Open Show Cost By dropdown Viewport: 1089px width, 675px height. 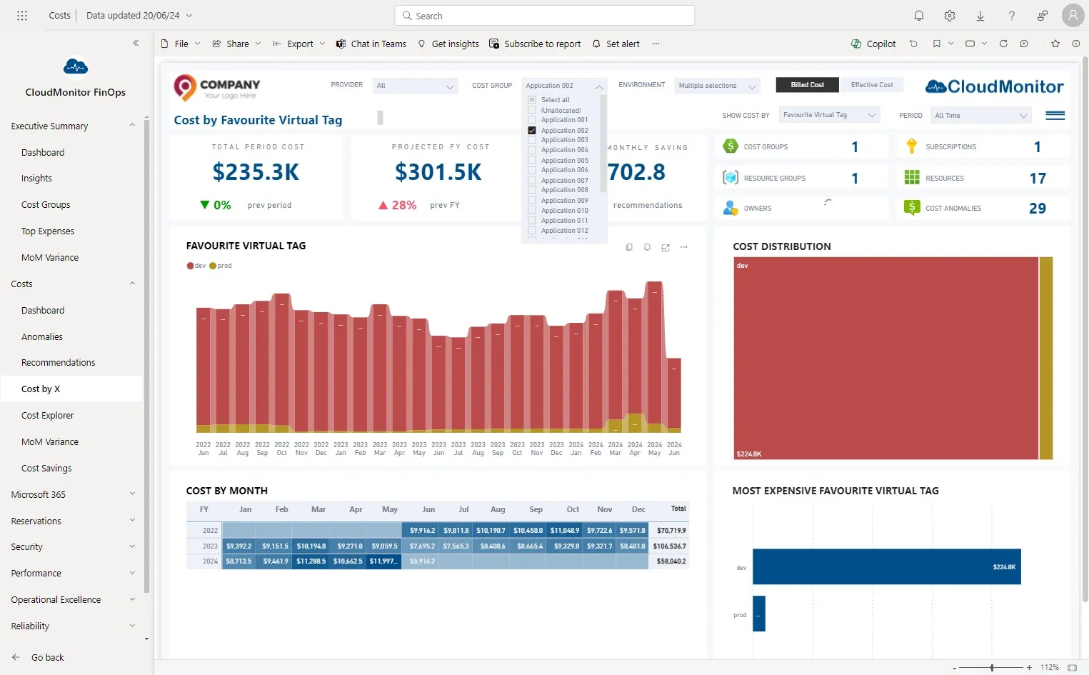pyautogui.click(x=829, y=115)
